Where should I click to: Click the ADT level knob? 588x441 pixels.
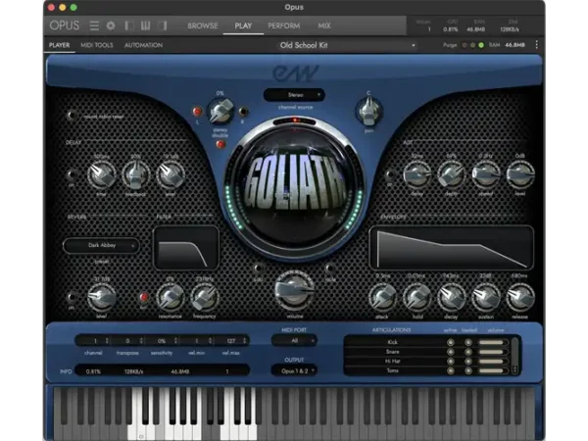pyautogui.click(x=519, y=174)
